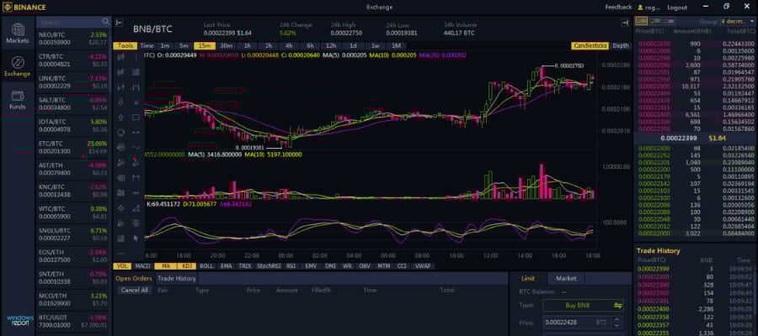The width and height of the screenshot is (758, 336).
Task: Select the 15m timeframe
Action: pyautogui.click(x=205, y=46)
